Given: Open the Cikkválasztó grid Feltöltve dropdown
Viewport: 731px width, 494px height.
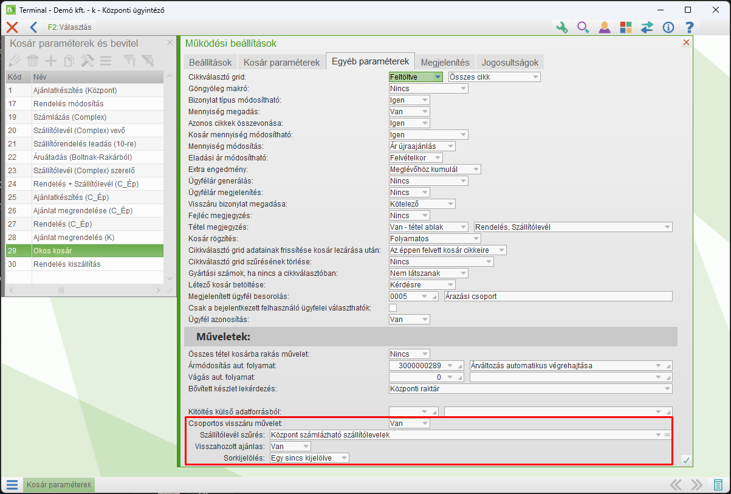Looking at the screenshot, I should (416, 77).
